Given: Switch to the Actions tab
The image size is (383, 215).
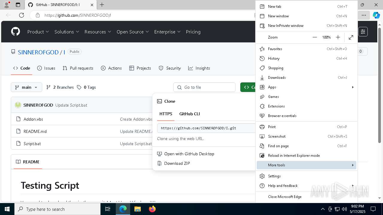Looking at the screenshot, I should coord(111,68).
